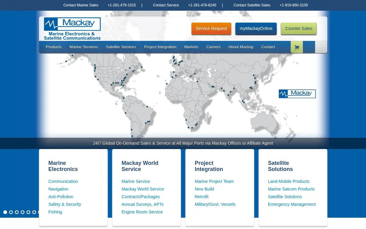This screenshot has width=366, height=229.
Task: Open the Emergency Management link
Action: 292,204
